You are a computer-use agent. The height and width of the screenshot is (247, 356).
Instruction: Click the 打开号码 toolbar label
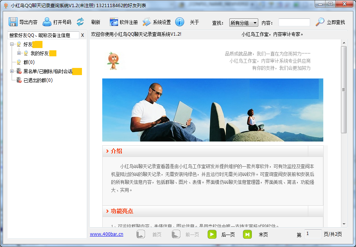point(62,22)
